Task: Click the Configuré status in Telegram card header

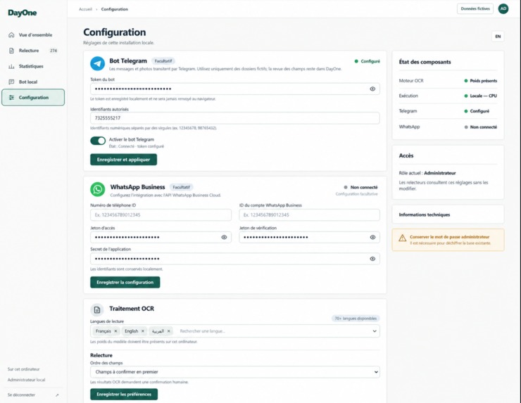Action: (367, 61)
